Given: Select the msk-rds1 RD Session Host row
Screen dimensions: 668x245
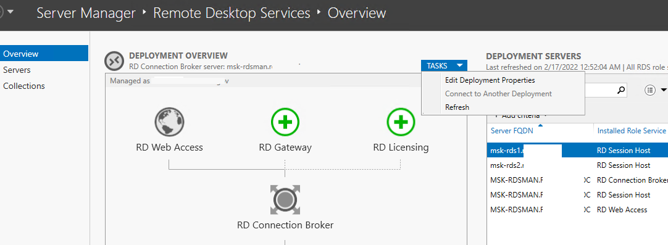Looking at the screenshot, I should coord(577,150).
